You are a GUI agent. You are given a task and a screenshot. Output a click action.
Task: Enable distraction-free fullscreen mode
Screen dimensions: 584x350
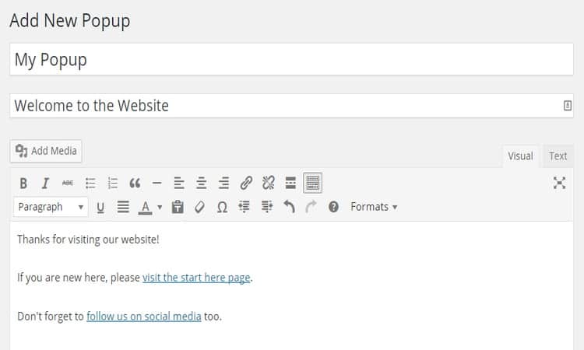tap(559, 183)
